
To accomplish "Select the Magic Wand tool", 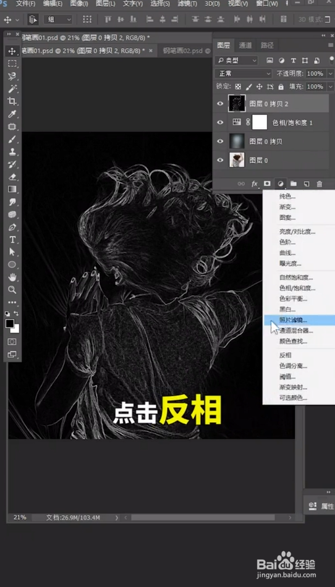I will click(12, 89).
